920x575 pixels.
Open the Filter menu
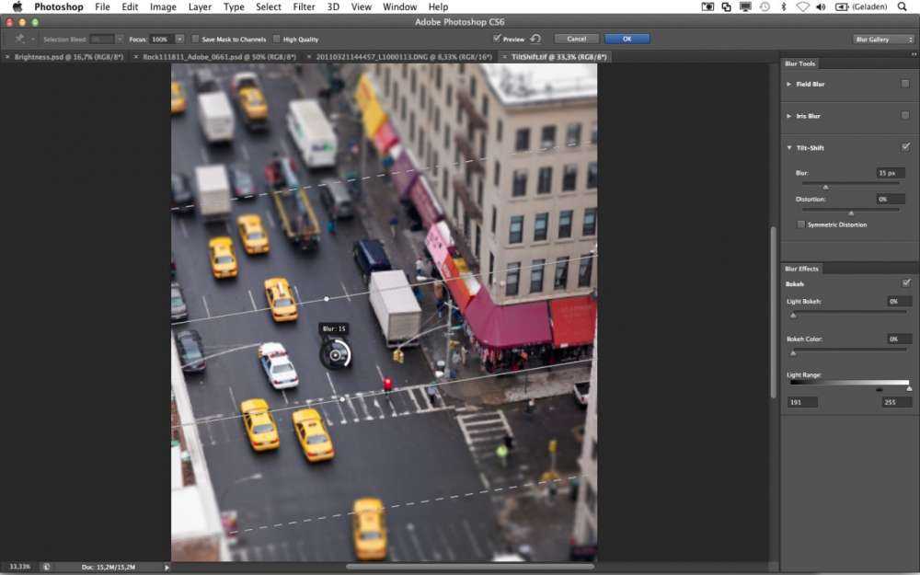click(304, 7)
